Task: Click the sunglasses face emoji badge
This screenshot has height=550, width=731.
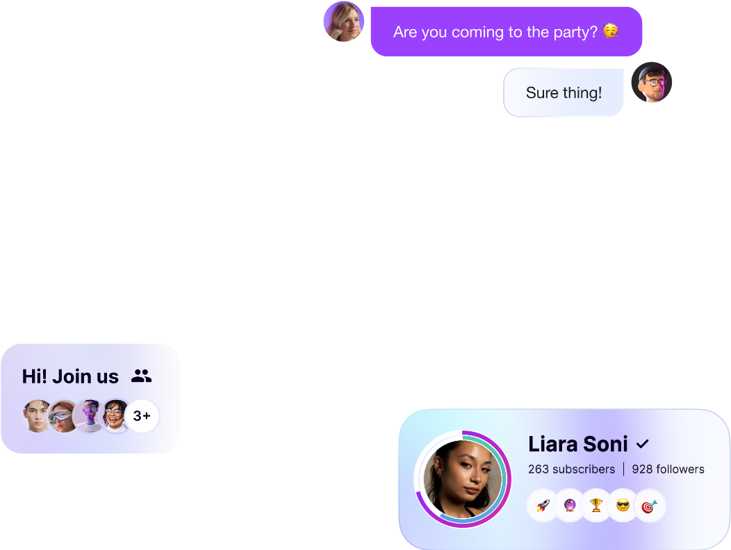Action: click(x=623, y=506)
